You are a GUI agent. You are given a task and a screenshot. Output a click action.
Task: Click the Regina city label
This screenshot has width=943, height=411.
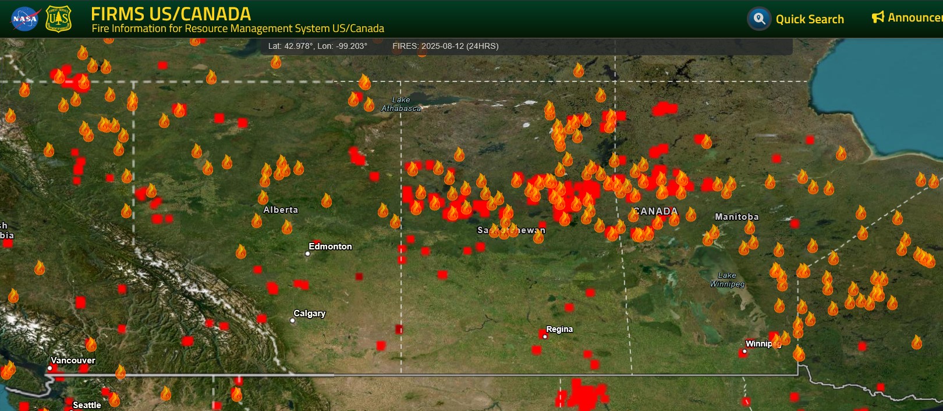(x=559, y=329)
